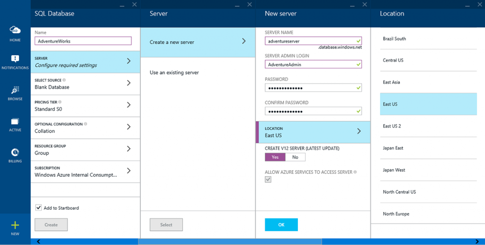Image resolution: width=485 pixels, height=245 pixels.
Task: Minimize the Location blade
Action: point(467,5)
